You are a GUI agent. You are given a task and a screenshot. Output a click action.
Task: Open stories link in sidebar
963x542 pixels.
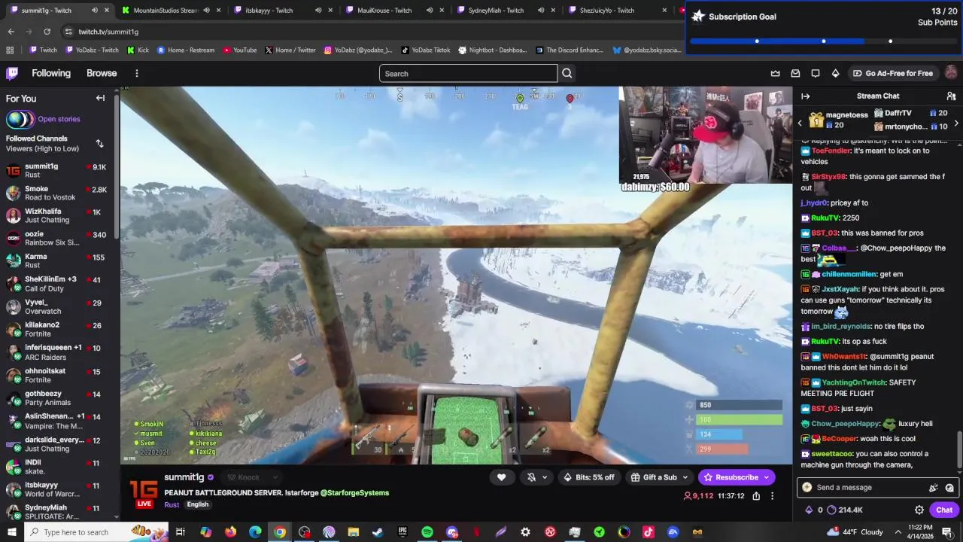tap(59, 119)
